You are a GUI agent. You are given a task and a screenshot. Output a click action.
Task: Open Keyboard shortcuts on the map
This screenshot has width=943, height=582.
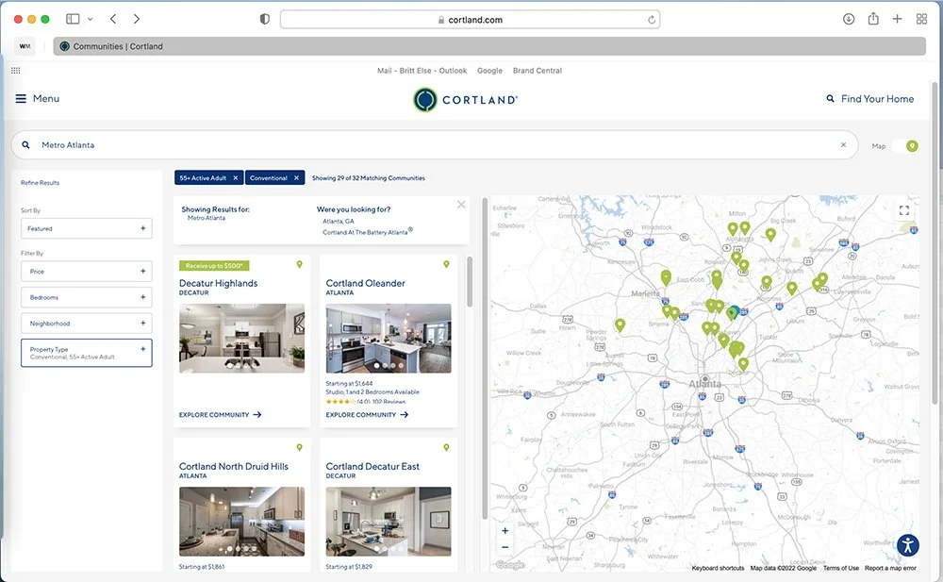(718, 568)
